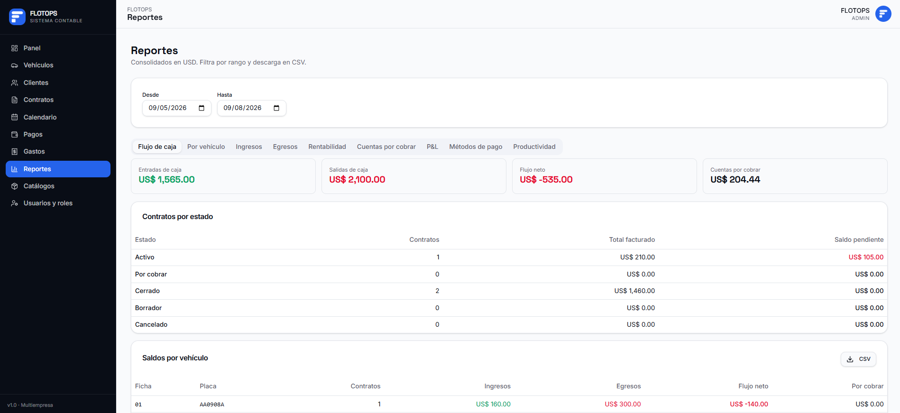Go to Vehículos in the sidebar
Image resolution: width=900 pixels, height=413 pixels.
pos(58,65)
